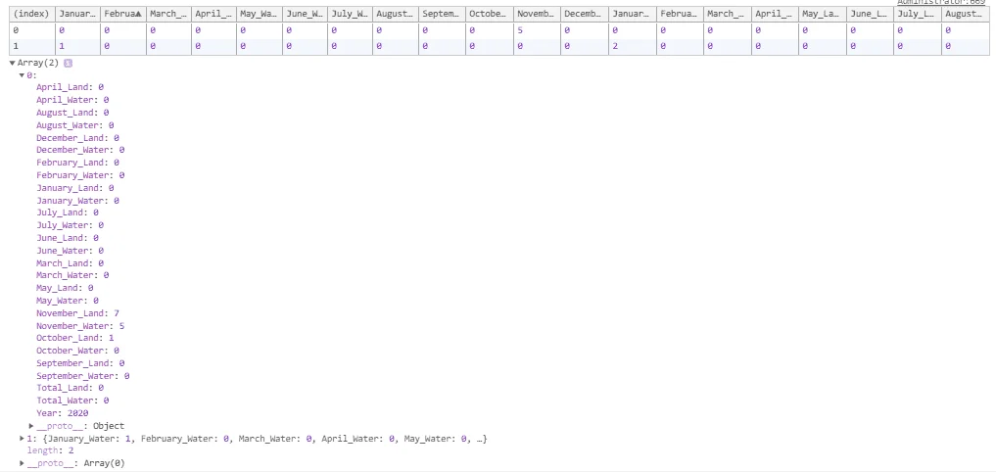Select row 1's cell with value 1 under Januar
996x472 pixels.
(x=77, y=46)
